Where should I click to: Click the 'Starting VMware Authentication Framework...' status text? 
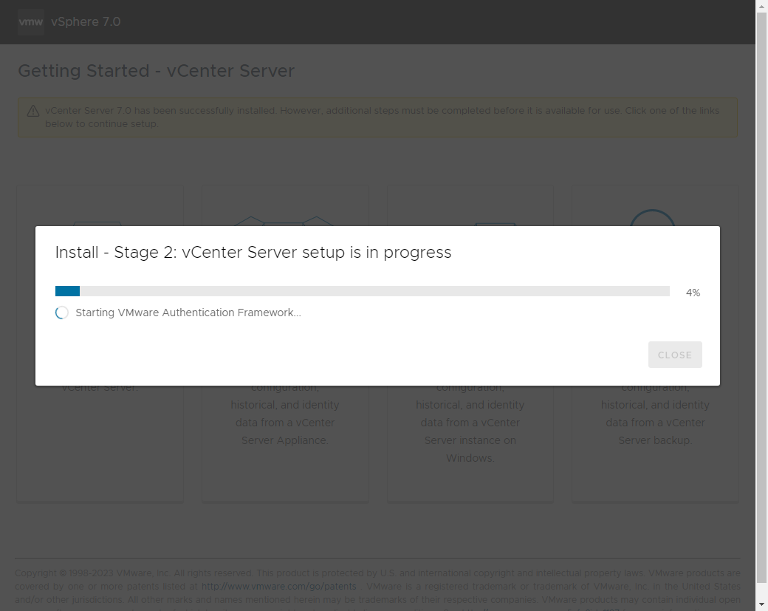click(x=188, y=313)
